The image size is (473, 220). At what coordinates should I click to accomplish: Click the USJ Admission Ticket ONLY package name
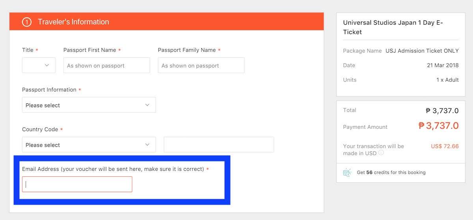click(422, 51)
